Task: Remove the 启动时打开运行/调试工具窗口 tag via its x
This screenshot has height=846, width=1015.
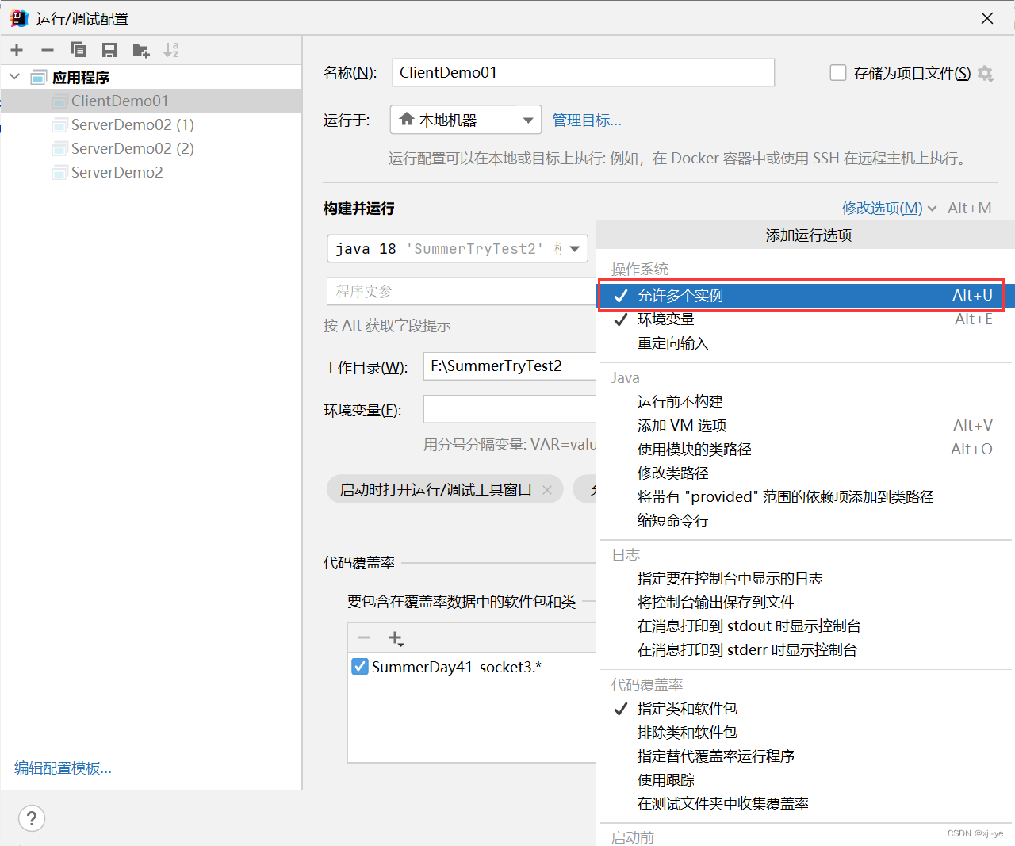Action: (x=547, y=490)
